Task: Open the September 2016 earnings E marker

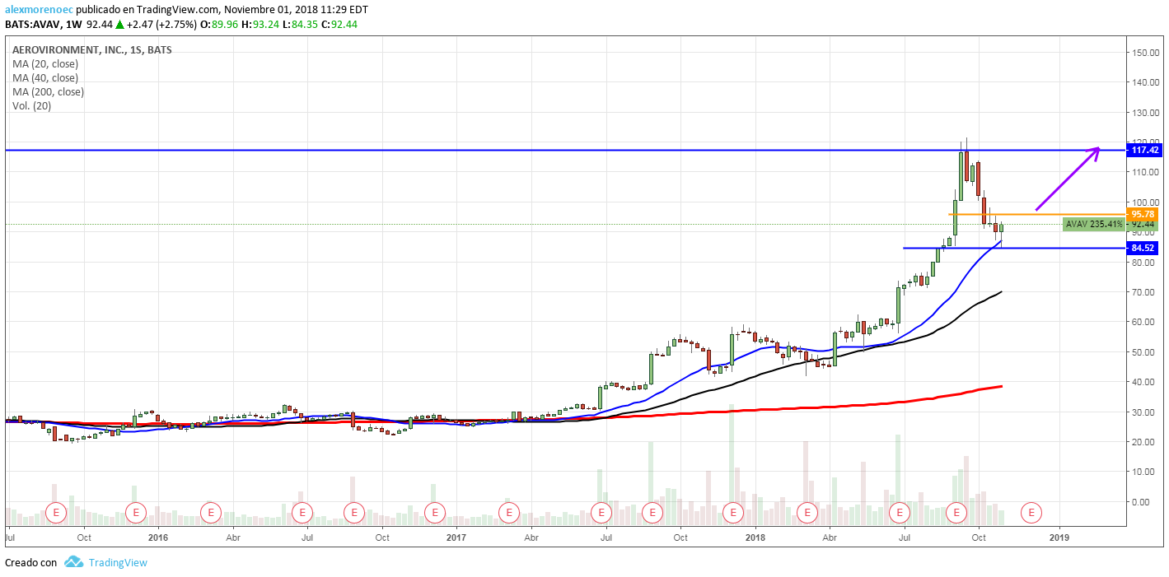Action: click(354, 512)
